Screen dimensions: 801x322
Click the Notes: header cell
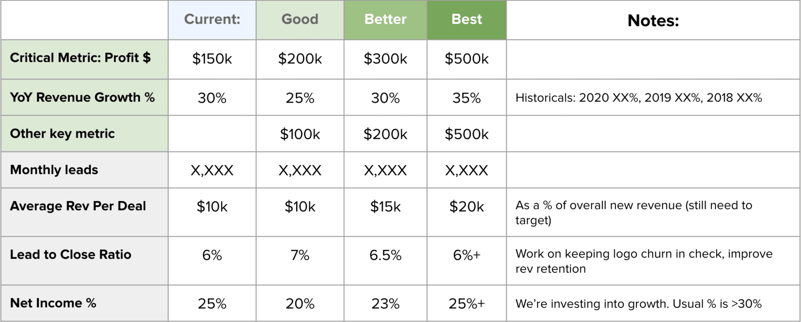(653, 20)
